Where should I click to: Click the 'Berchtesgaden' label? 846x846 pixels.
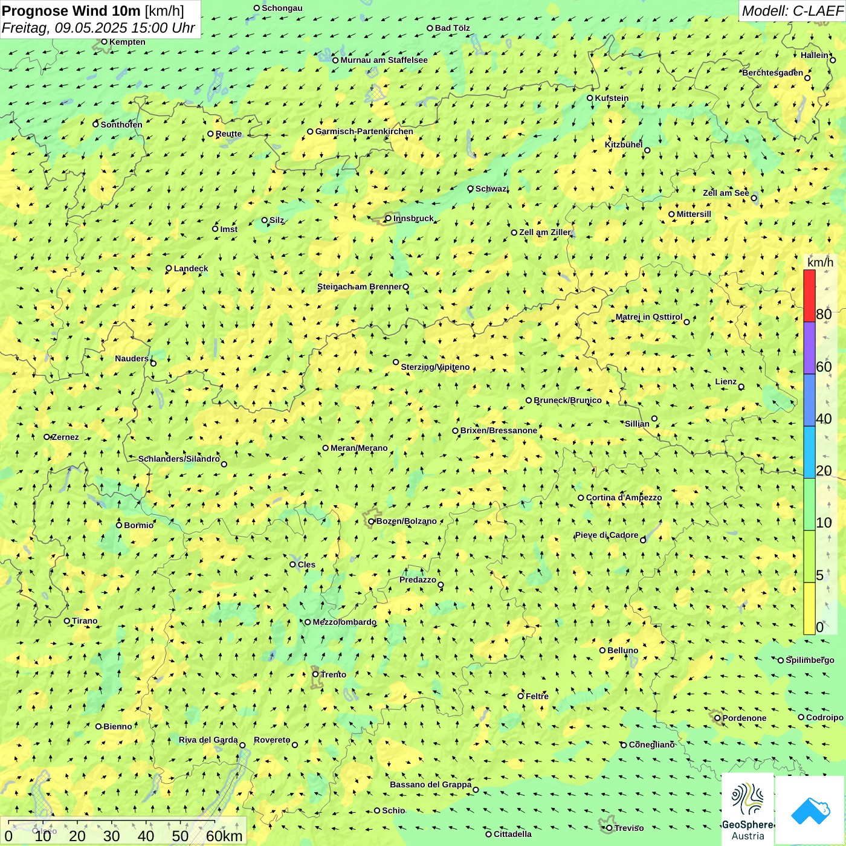773,73
